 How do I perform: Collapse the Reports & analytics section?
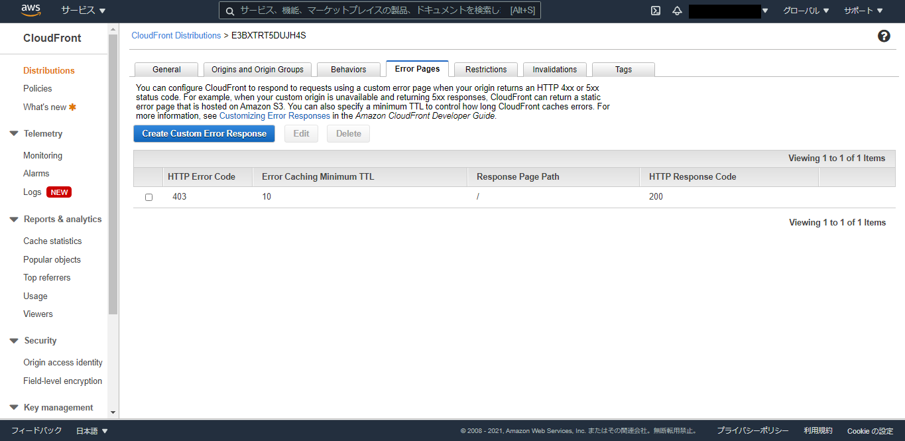[x=14, y=219]
